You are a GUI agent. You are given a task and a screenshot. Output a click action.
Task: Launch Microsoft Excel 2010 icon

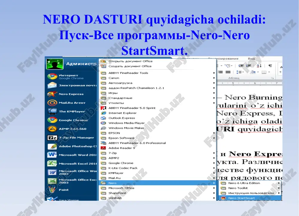[52, 164]
